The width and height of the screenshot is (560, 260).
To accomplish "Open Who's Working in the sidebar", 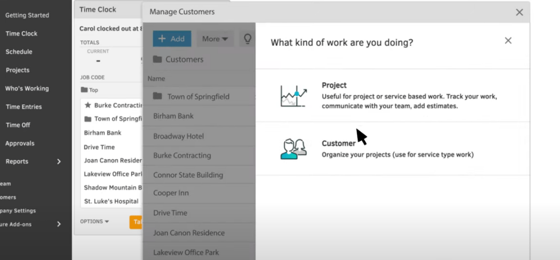I will [x=27, y=88].
